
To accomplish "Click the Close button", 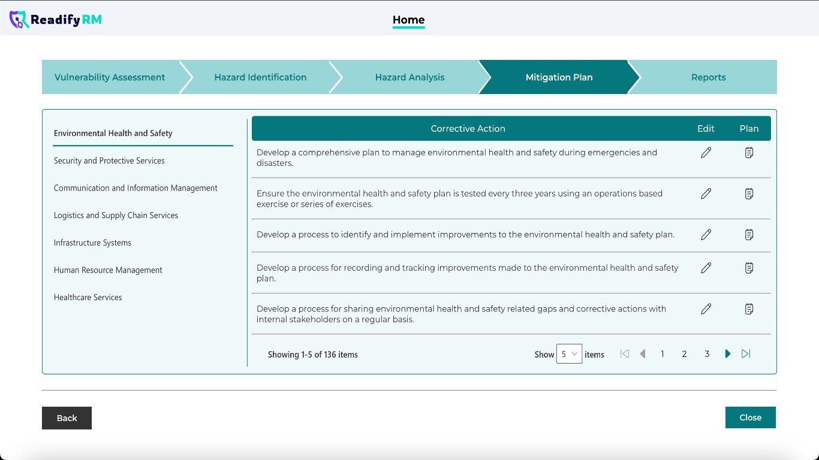I will tap(751, 417).
